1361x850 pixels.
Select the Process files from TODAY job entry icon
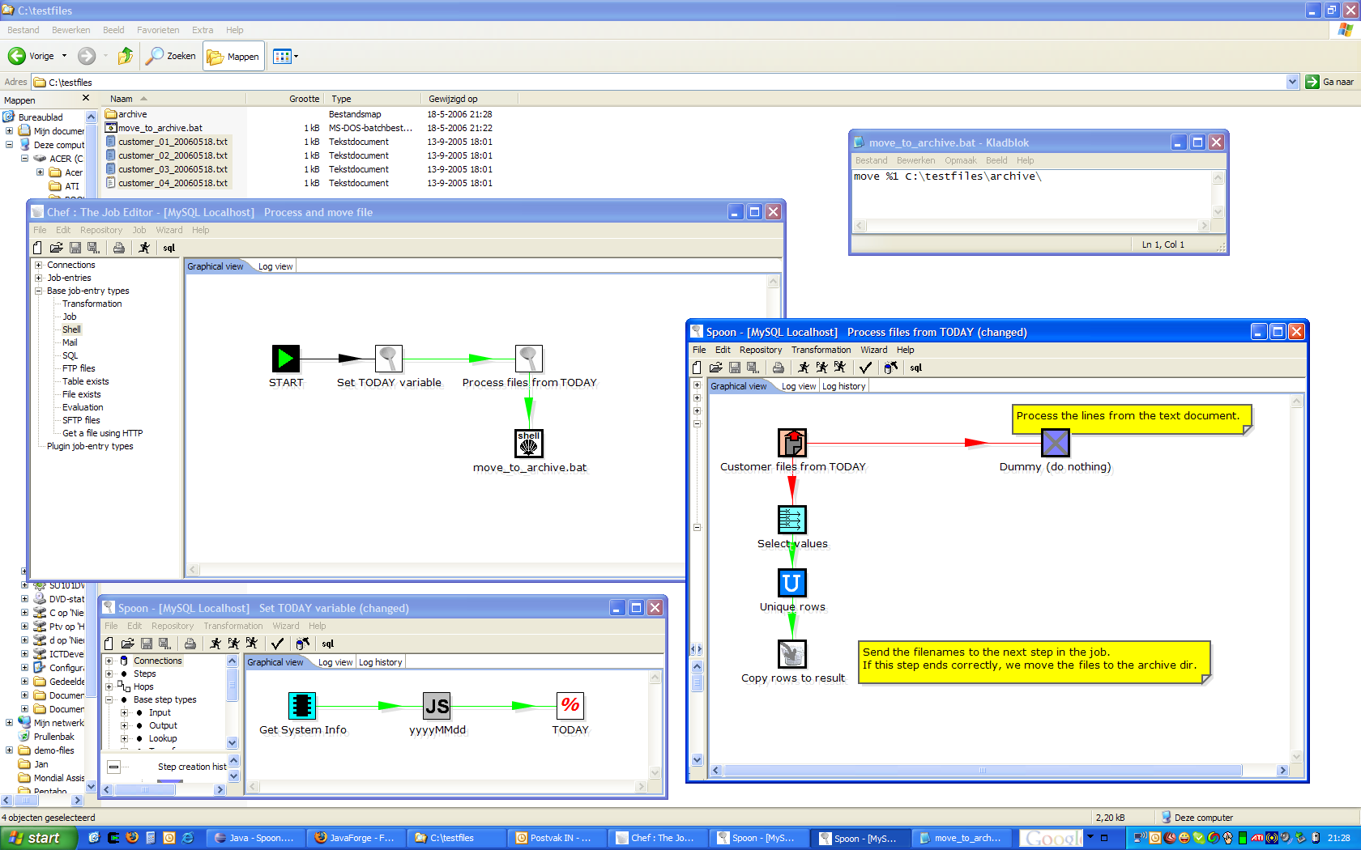(x=529, y=359)
